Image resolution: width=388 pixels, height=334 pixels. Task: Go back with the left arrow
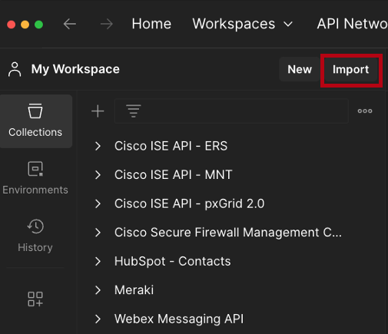pyautogui.click(x=70, y=24)
